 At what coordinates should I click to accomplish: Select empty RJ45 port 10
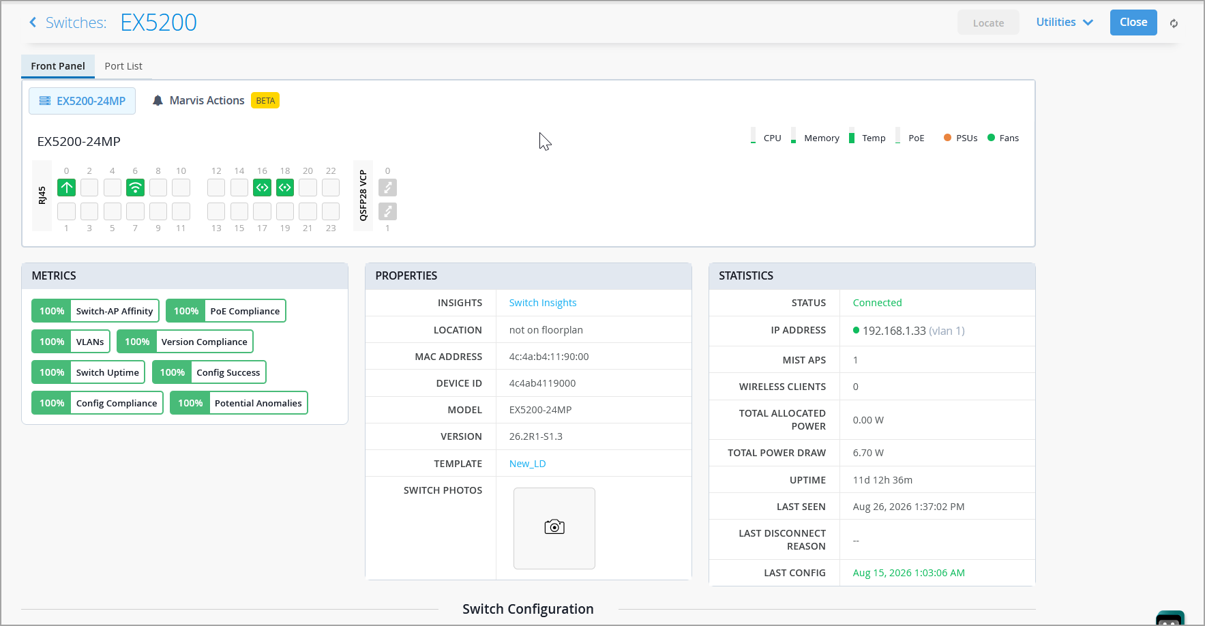[181, 188]
